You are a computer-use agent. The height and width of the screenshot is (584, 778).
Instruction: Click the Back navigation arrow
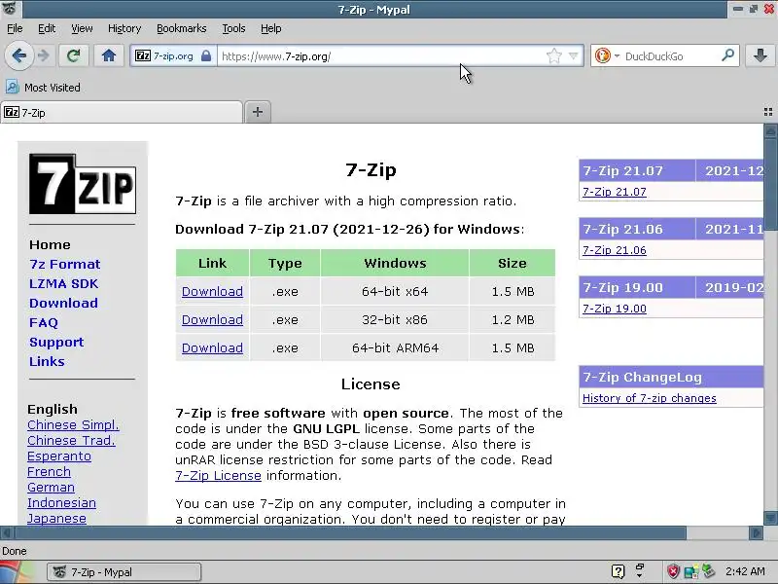pos(18,55)
